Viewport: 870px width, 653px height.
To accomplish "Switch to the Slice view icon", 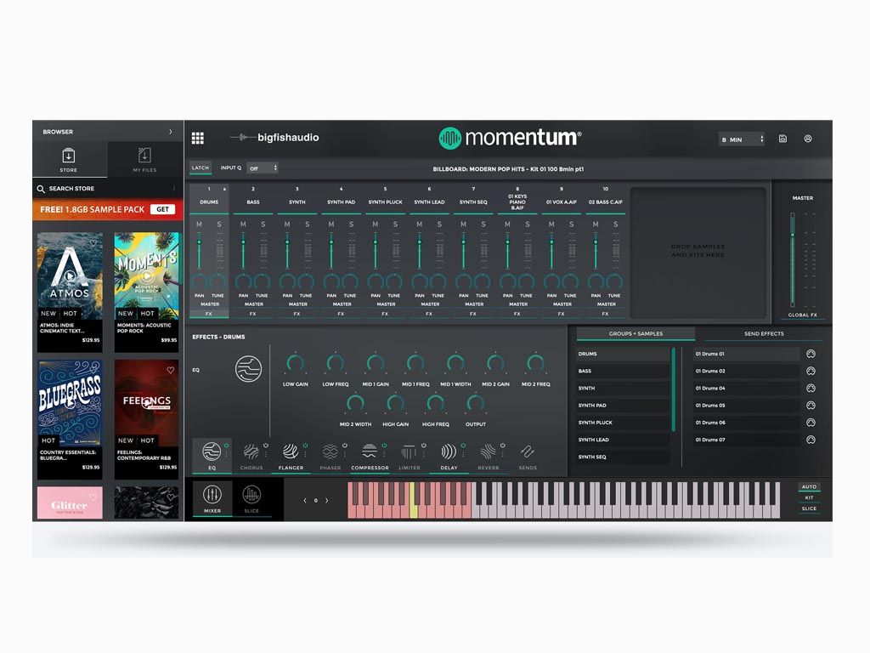I will (252, 496).
